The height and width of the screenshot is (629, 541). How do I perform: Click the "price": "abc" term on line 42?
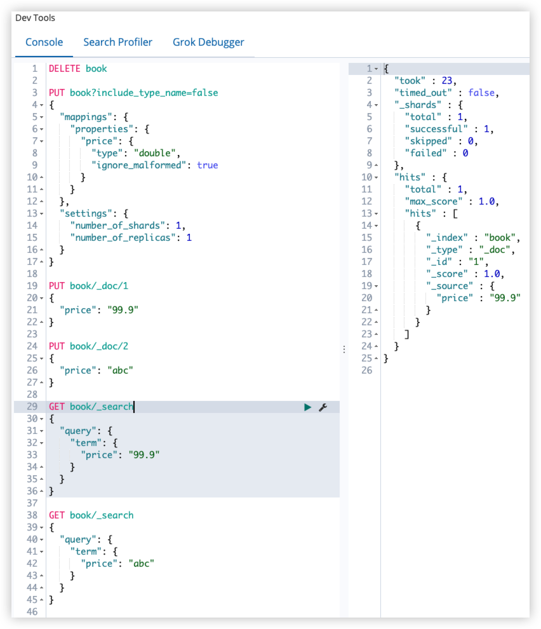tap(117, 564)
